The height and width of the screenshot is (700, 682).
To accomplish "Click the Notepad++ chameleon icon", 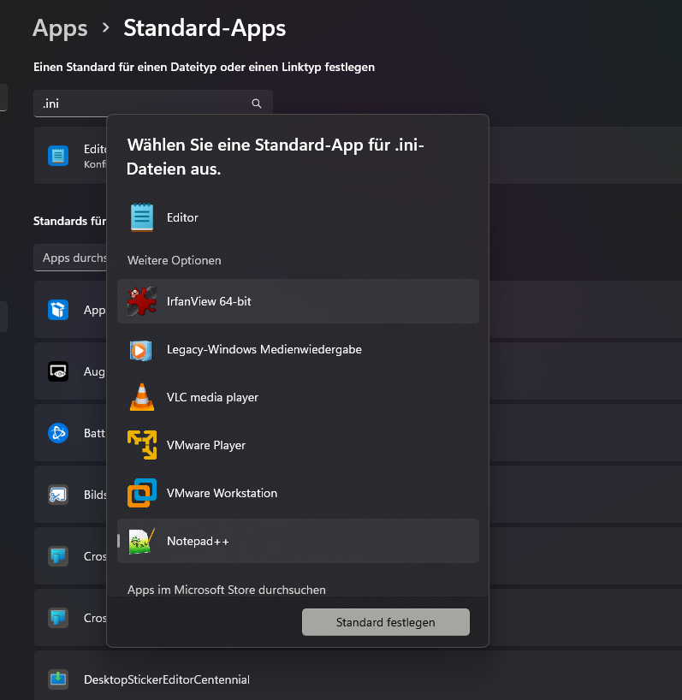I will coord(142,541).
